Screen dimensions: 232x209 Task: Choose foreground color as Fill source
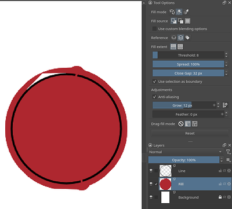click(173, 21)
